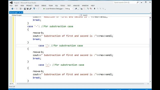Click the horizontal scrollbar thumb in the editor
The width and height of the screenshot is (160, 90).
click(x=81, y=84)
